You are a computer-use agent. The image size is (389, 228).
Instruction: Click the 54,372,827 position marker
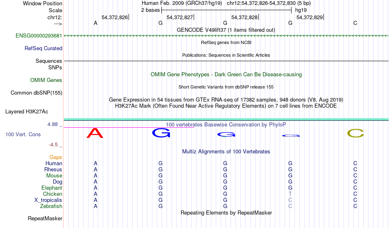click(180, 17)
